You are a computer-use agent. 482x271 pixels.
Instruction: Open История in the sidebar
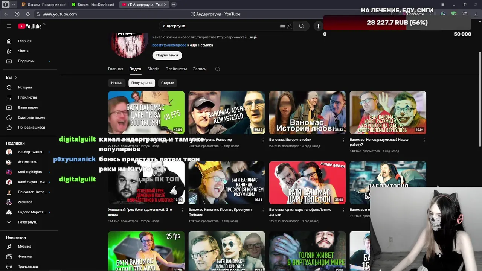tap(25, 87)
